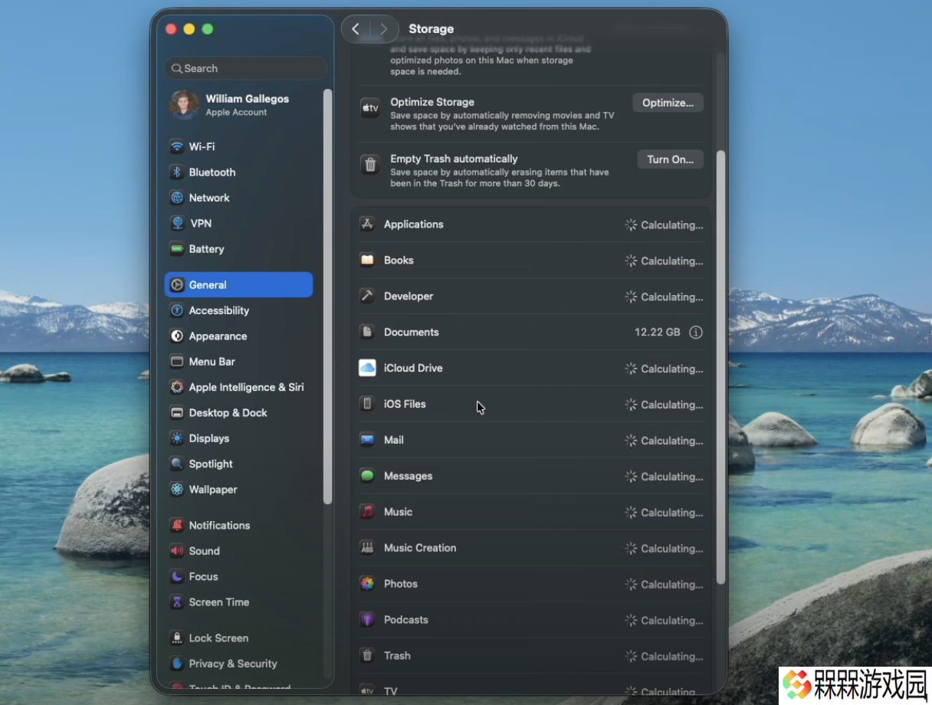Click the Documents page icon

pos(367,333)
